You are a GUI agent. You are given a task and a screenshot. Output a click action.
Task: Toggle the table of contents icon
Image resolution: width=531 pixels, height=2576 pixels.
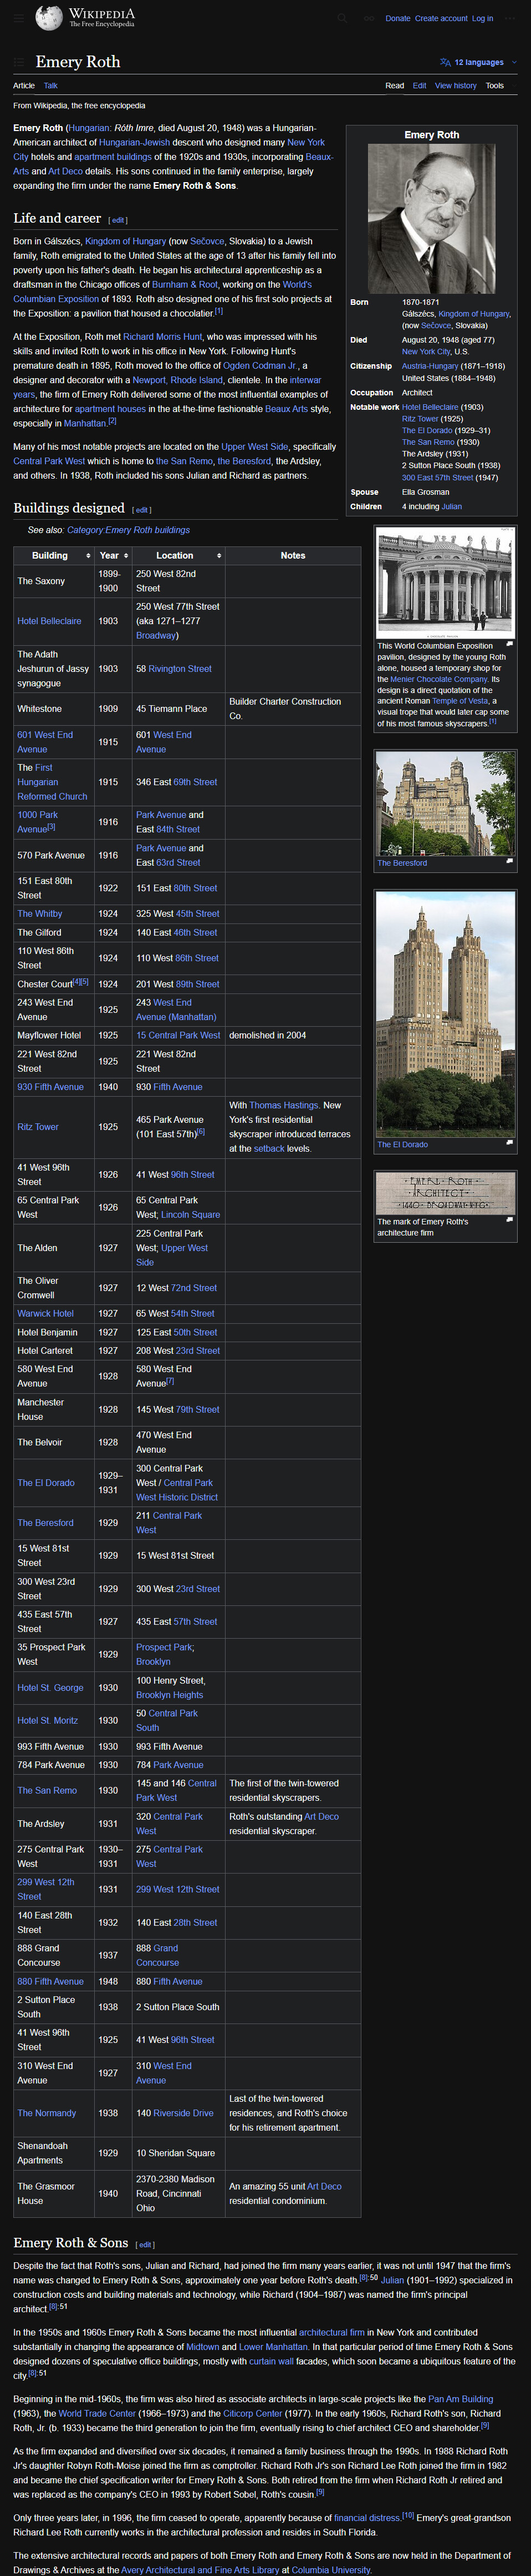tap(18, 62)
